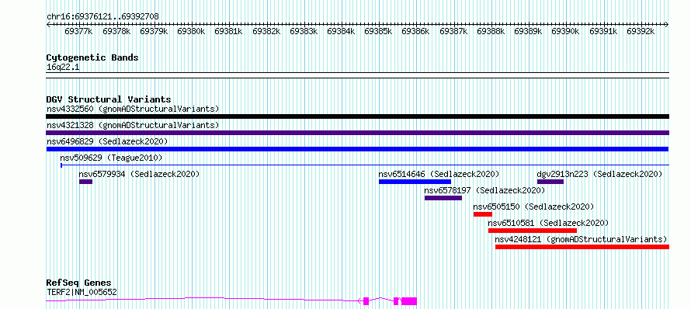Open nsv6496829 (Sedlazeck2020) label

(x=107, y=141)
